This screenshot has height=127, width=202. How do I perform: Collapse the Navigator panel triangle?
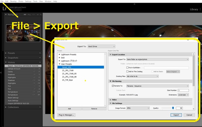point(6,14)
